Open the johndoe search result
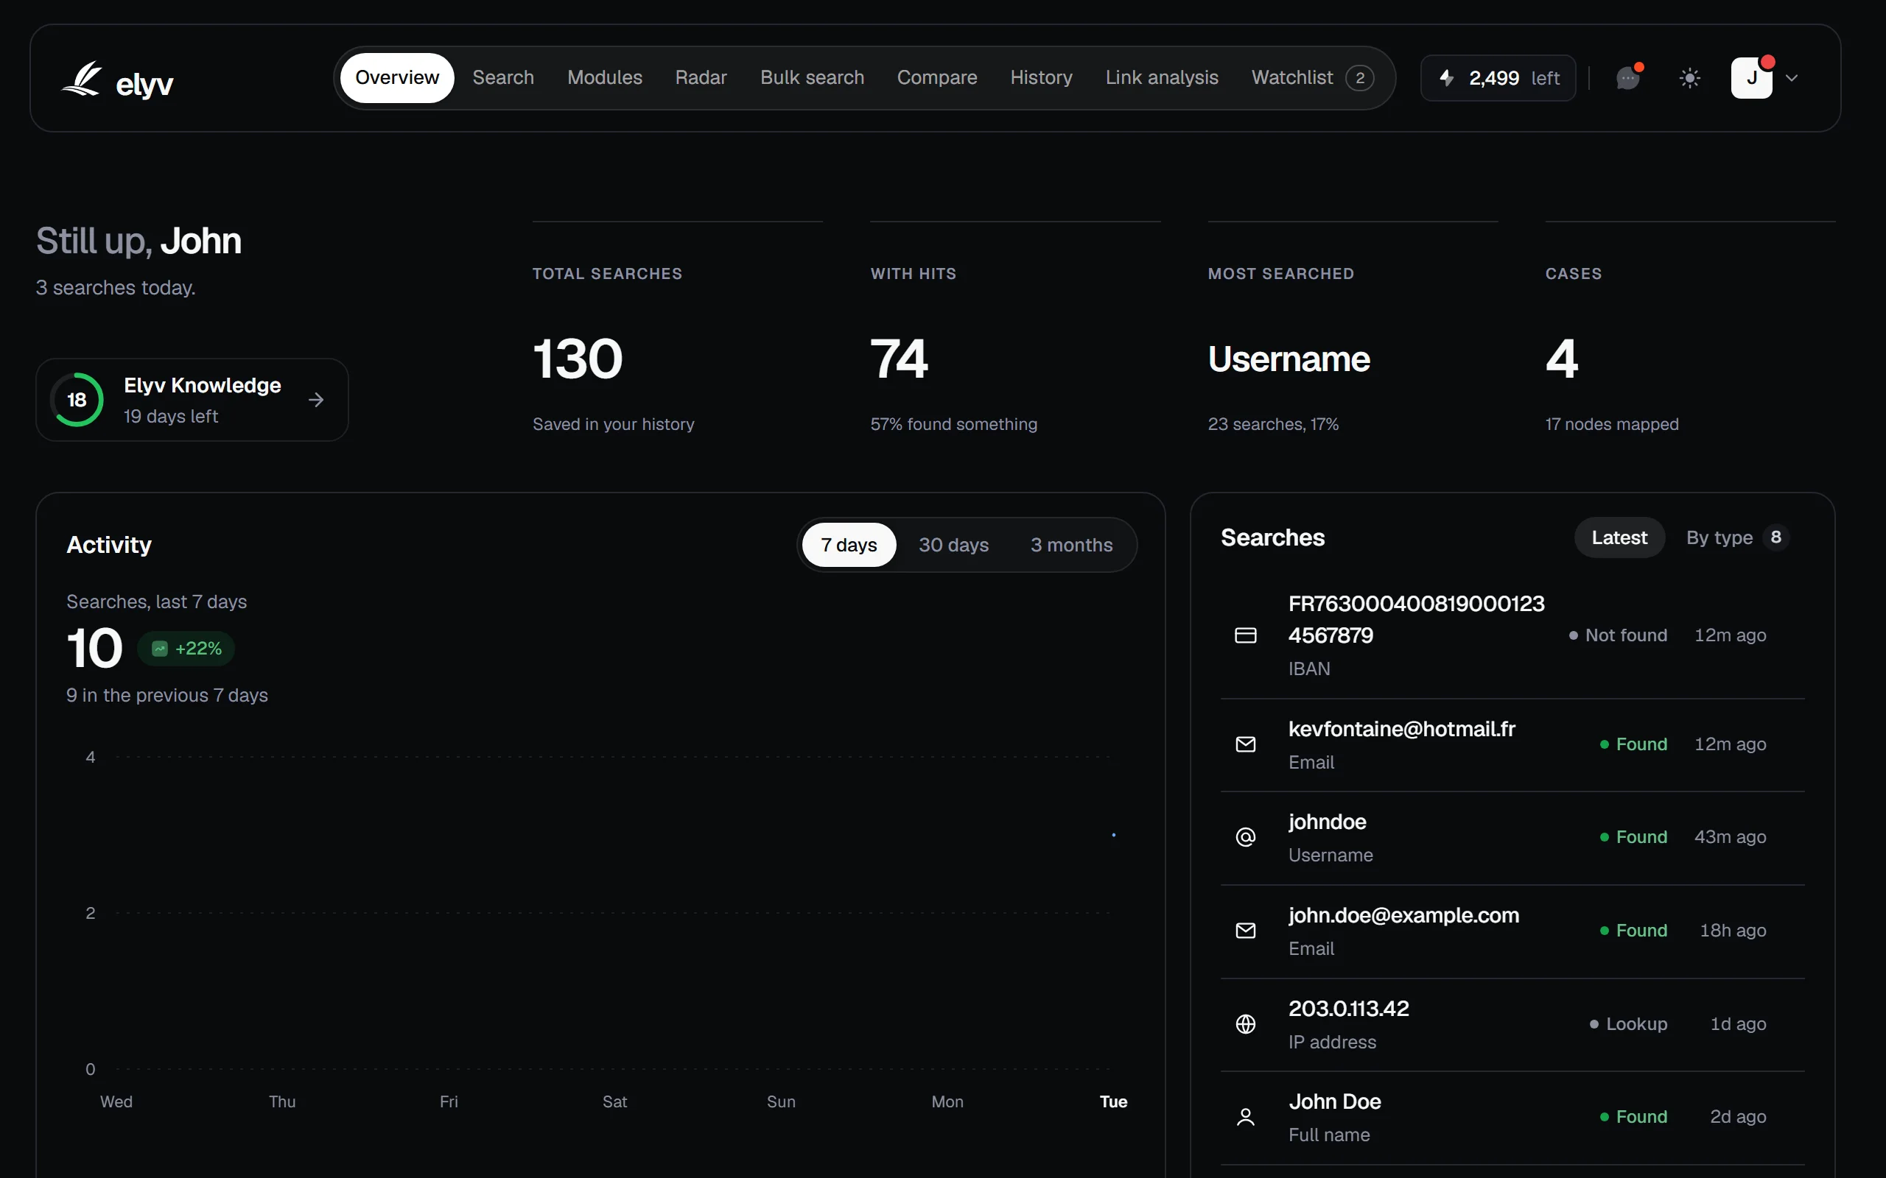This screenshot has width=1886, height=1178. (1512, 838)
